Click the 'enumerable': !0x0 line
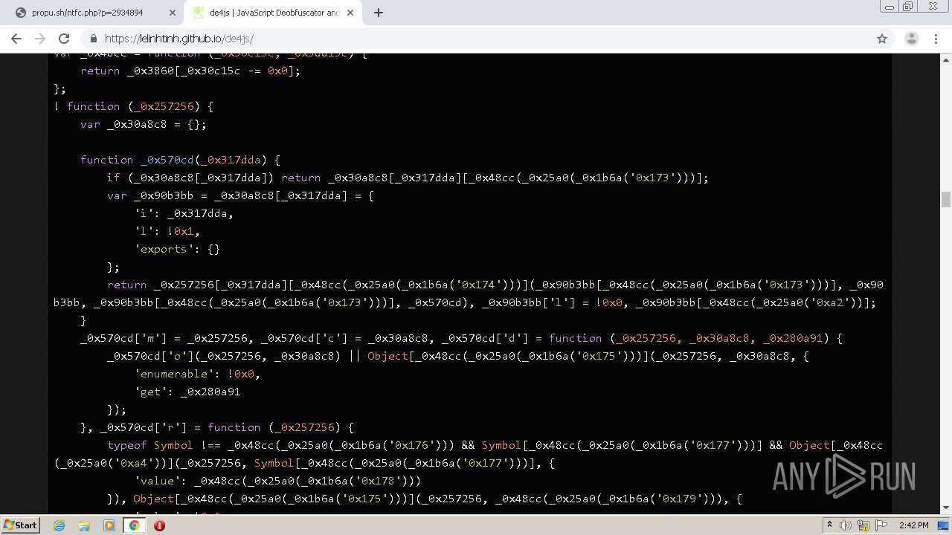 (x=197, y=374)
